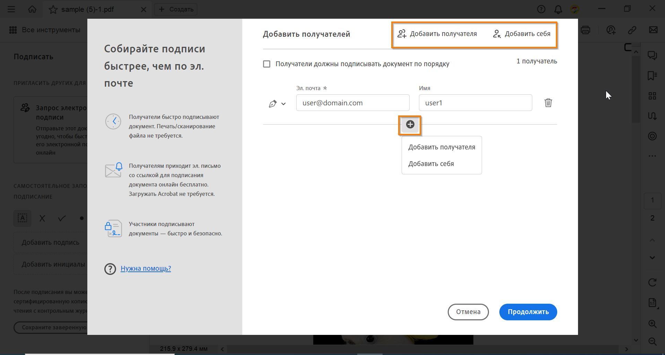This screenshot has width=665, height=355.
Task: Click the email input field user@domain.com
Action: pos(352,103)
